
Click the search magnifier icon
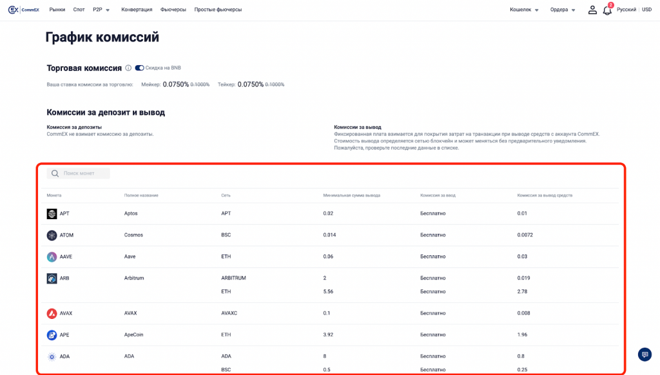click(x=55, y=173)
